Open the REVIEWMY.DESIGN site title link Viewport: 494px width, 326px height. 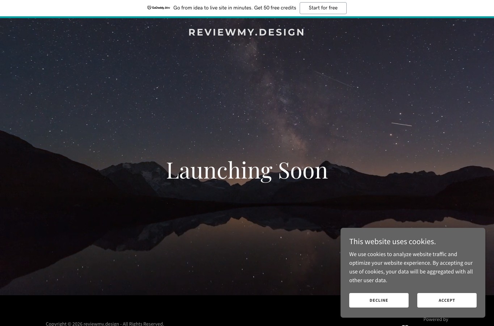(246, 32)
